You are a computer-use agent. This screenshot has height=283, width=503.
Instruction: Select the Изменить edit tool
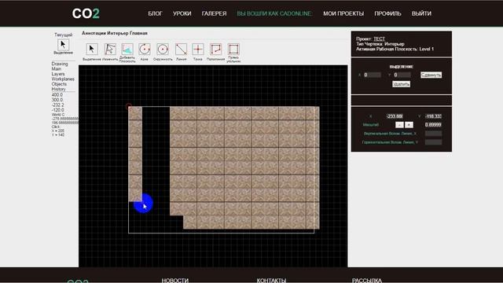pos(110,50)
